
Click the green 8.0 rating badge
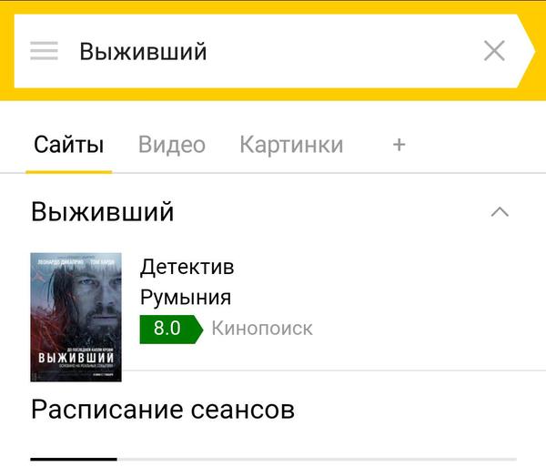coord(171,330)
